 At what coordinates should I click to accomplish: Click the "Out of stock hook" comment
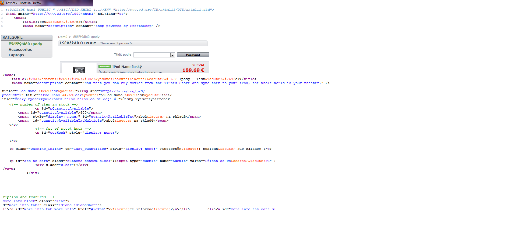(63, 129)
